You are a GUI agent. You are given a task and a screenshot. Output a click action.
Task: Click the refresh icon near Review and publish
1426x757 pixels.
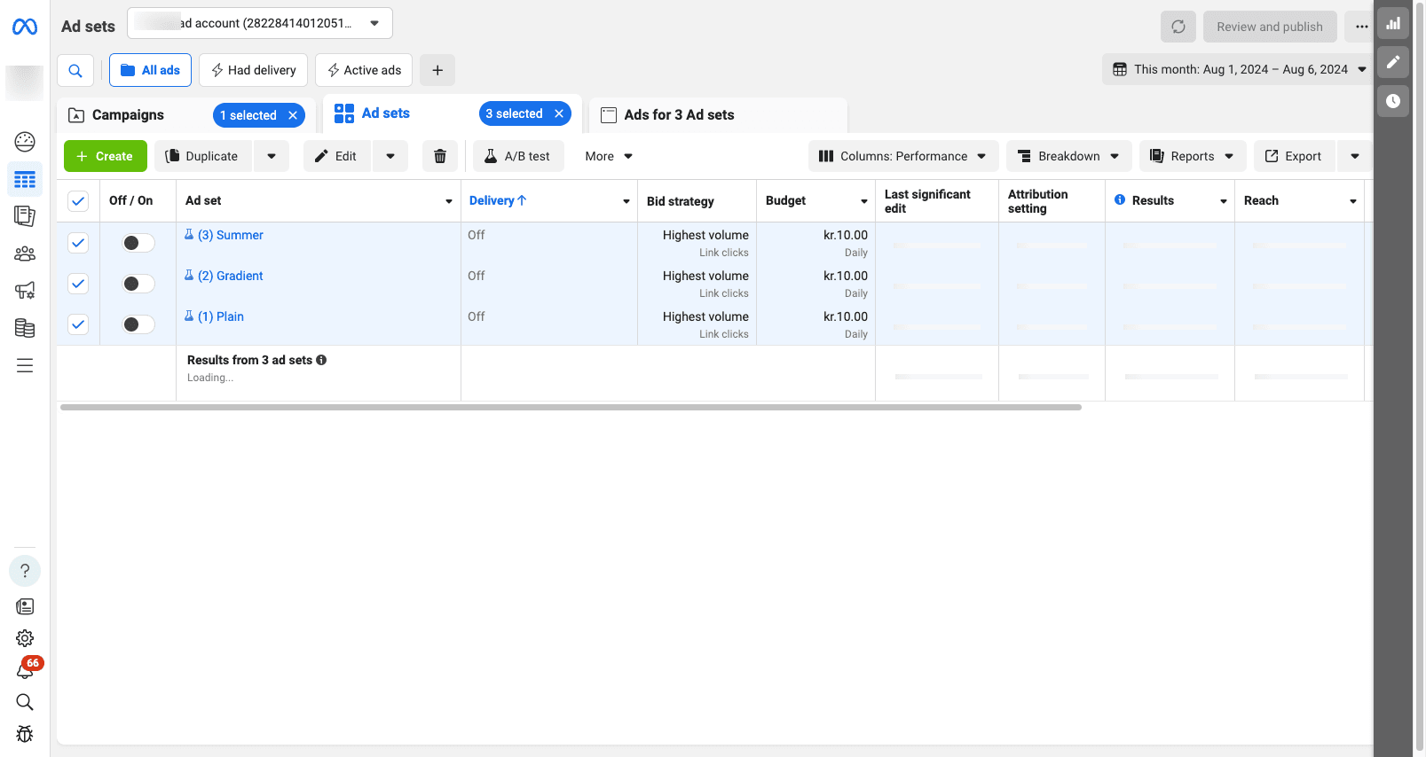click(x=1178, y=27)
